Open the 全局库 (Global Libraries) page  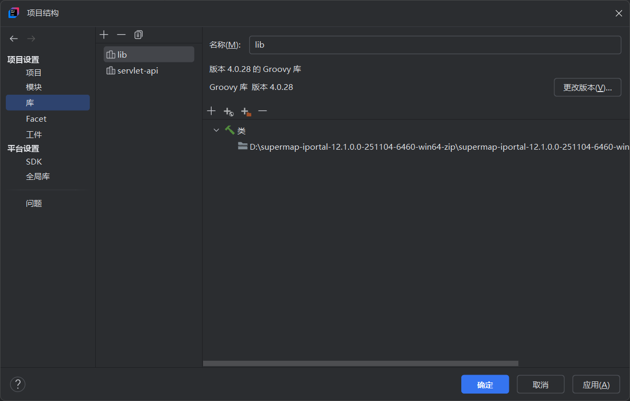tap(38, 176)
